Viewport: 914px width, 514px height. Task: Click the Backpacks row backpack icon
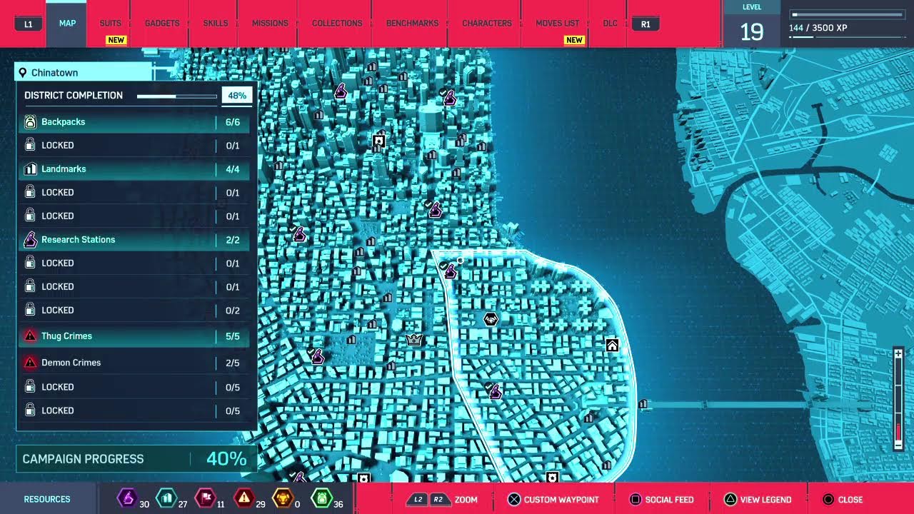(30, 122)
